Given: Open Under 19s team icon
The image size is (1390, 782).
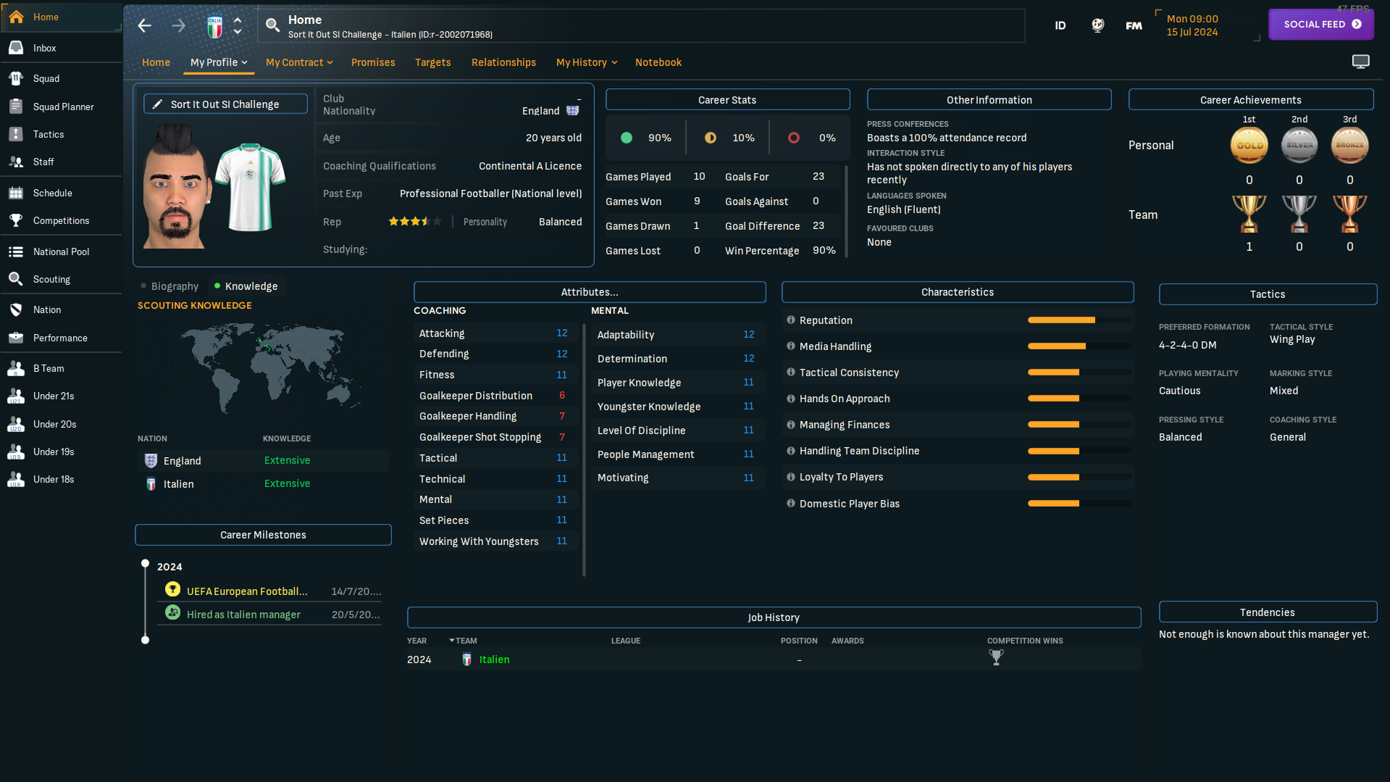Looking at the screenshot, I should pos(16,452).
